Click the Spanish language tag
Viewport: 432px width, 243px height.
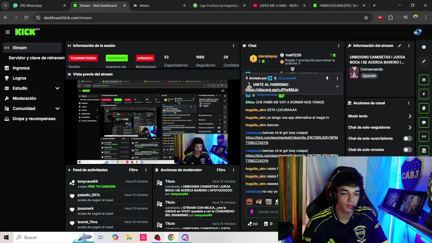tap(369, 76)
